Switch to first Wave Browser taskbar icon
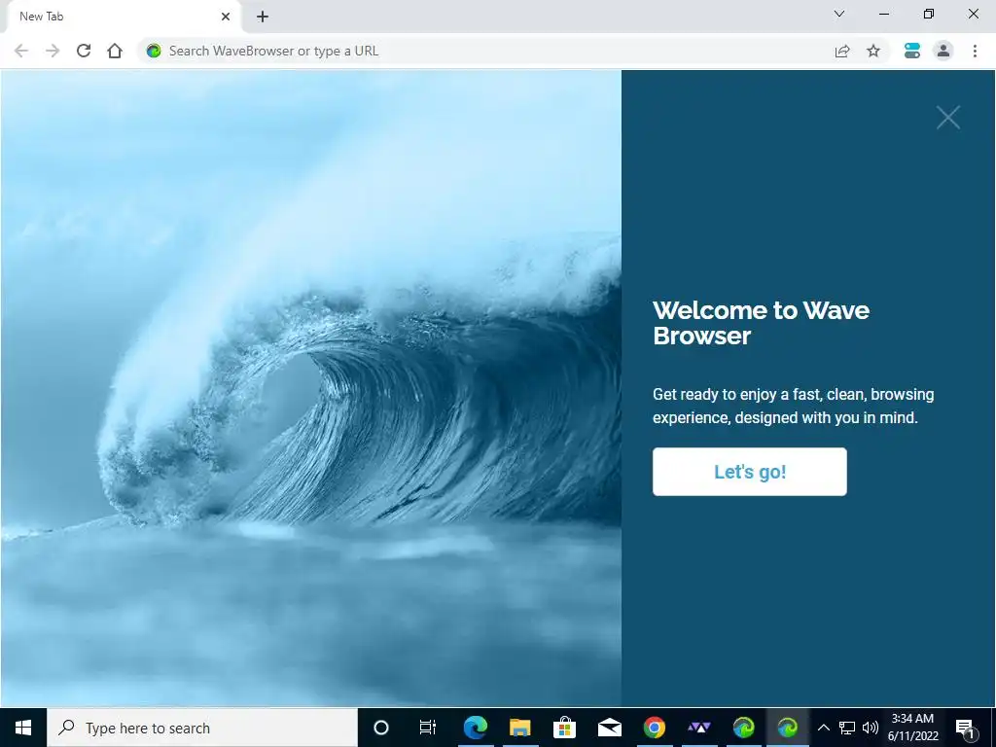The height and width of the screenshot is (747, 996). (743, 728)
